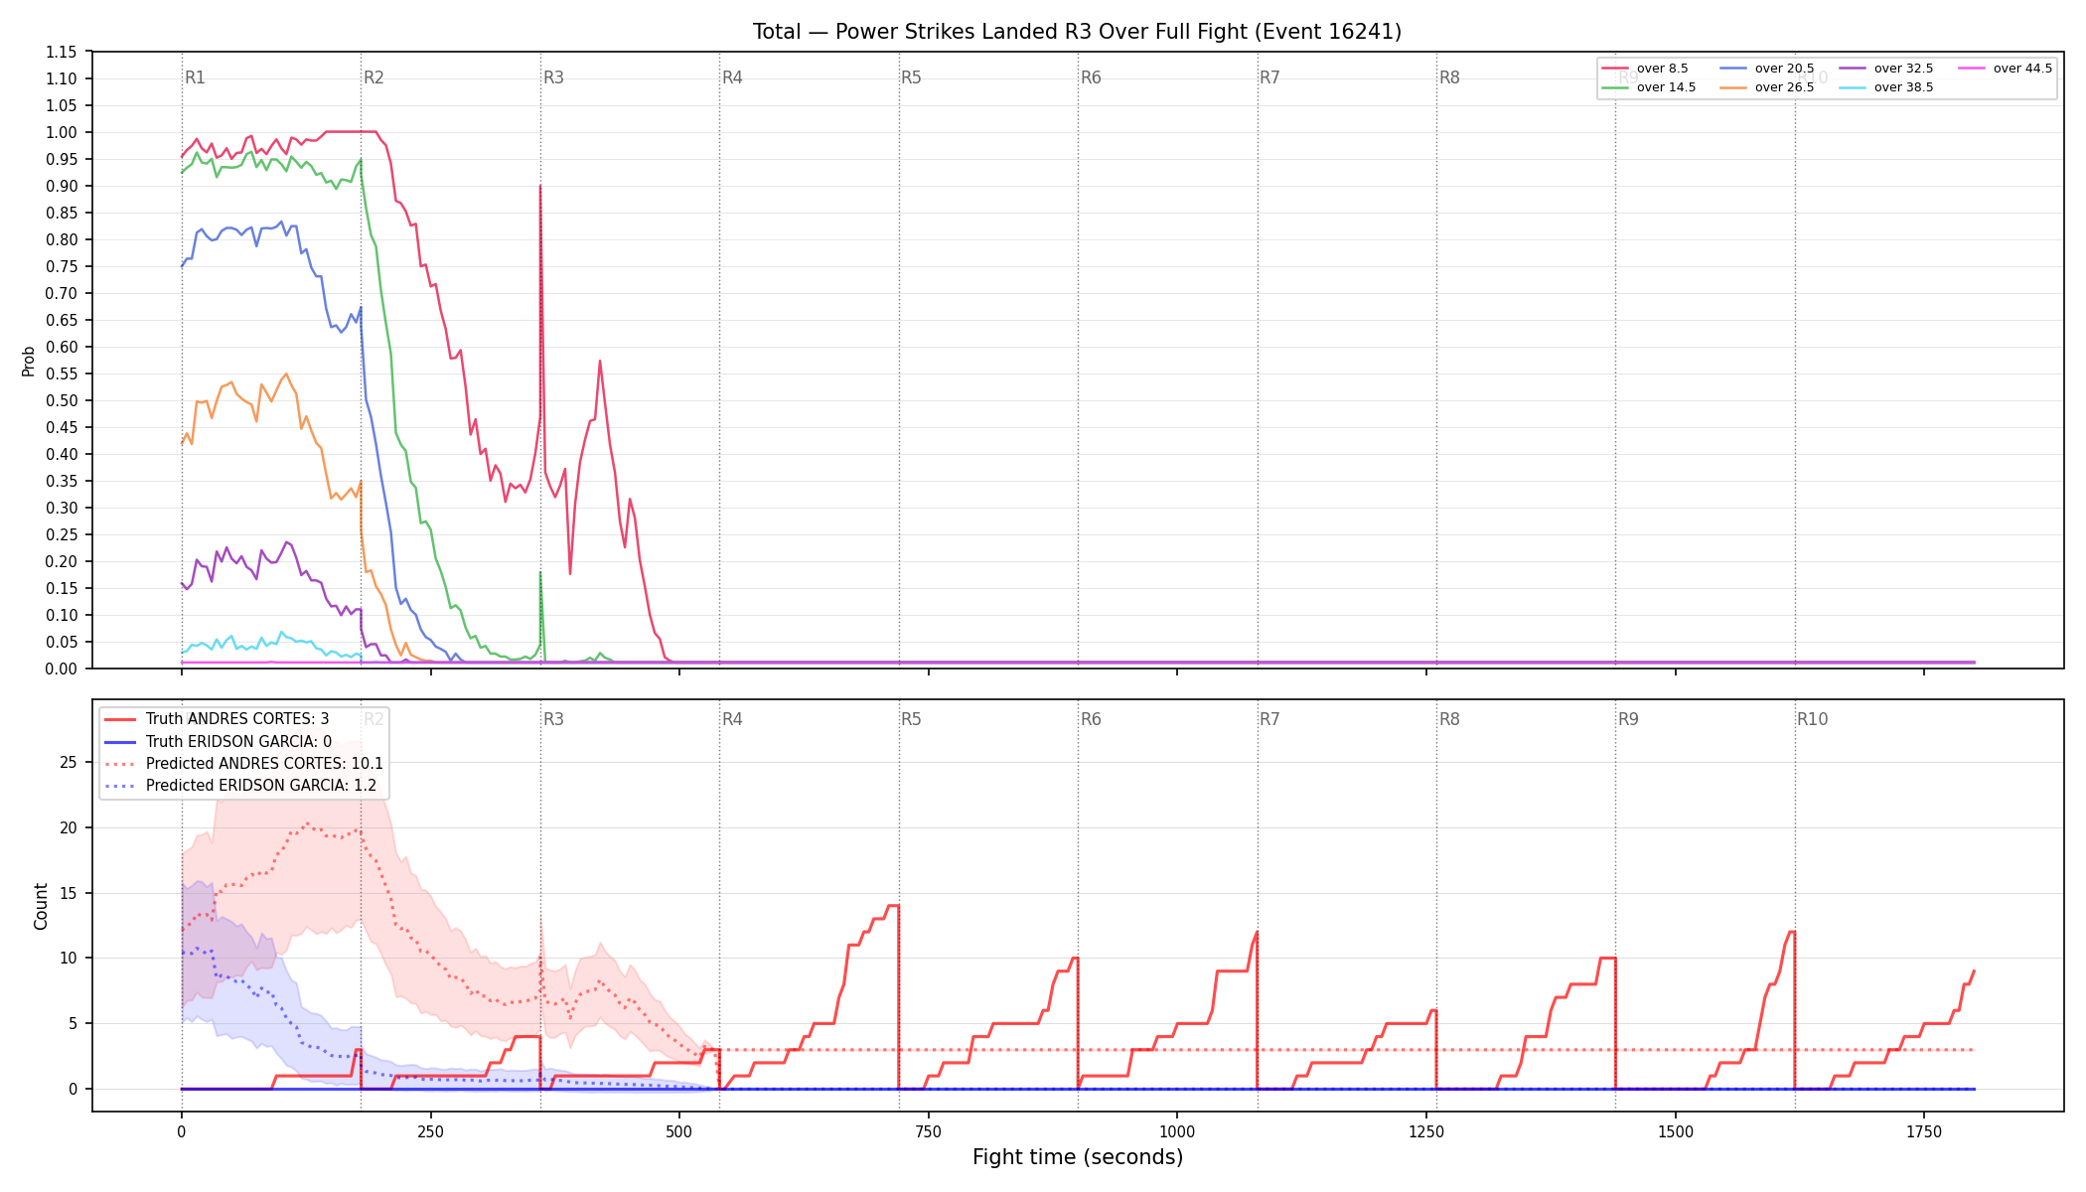Click the 0.75 tick on the Prob axis

tap(62, 266)
